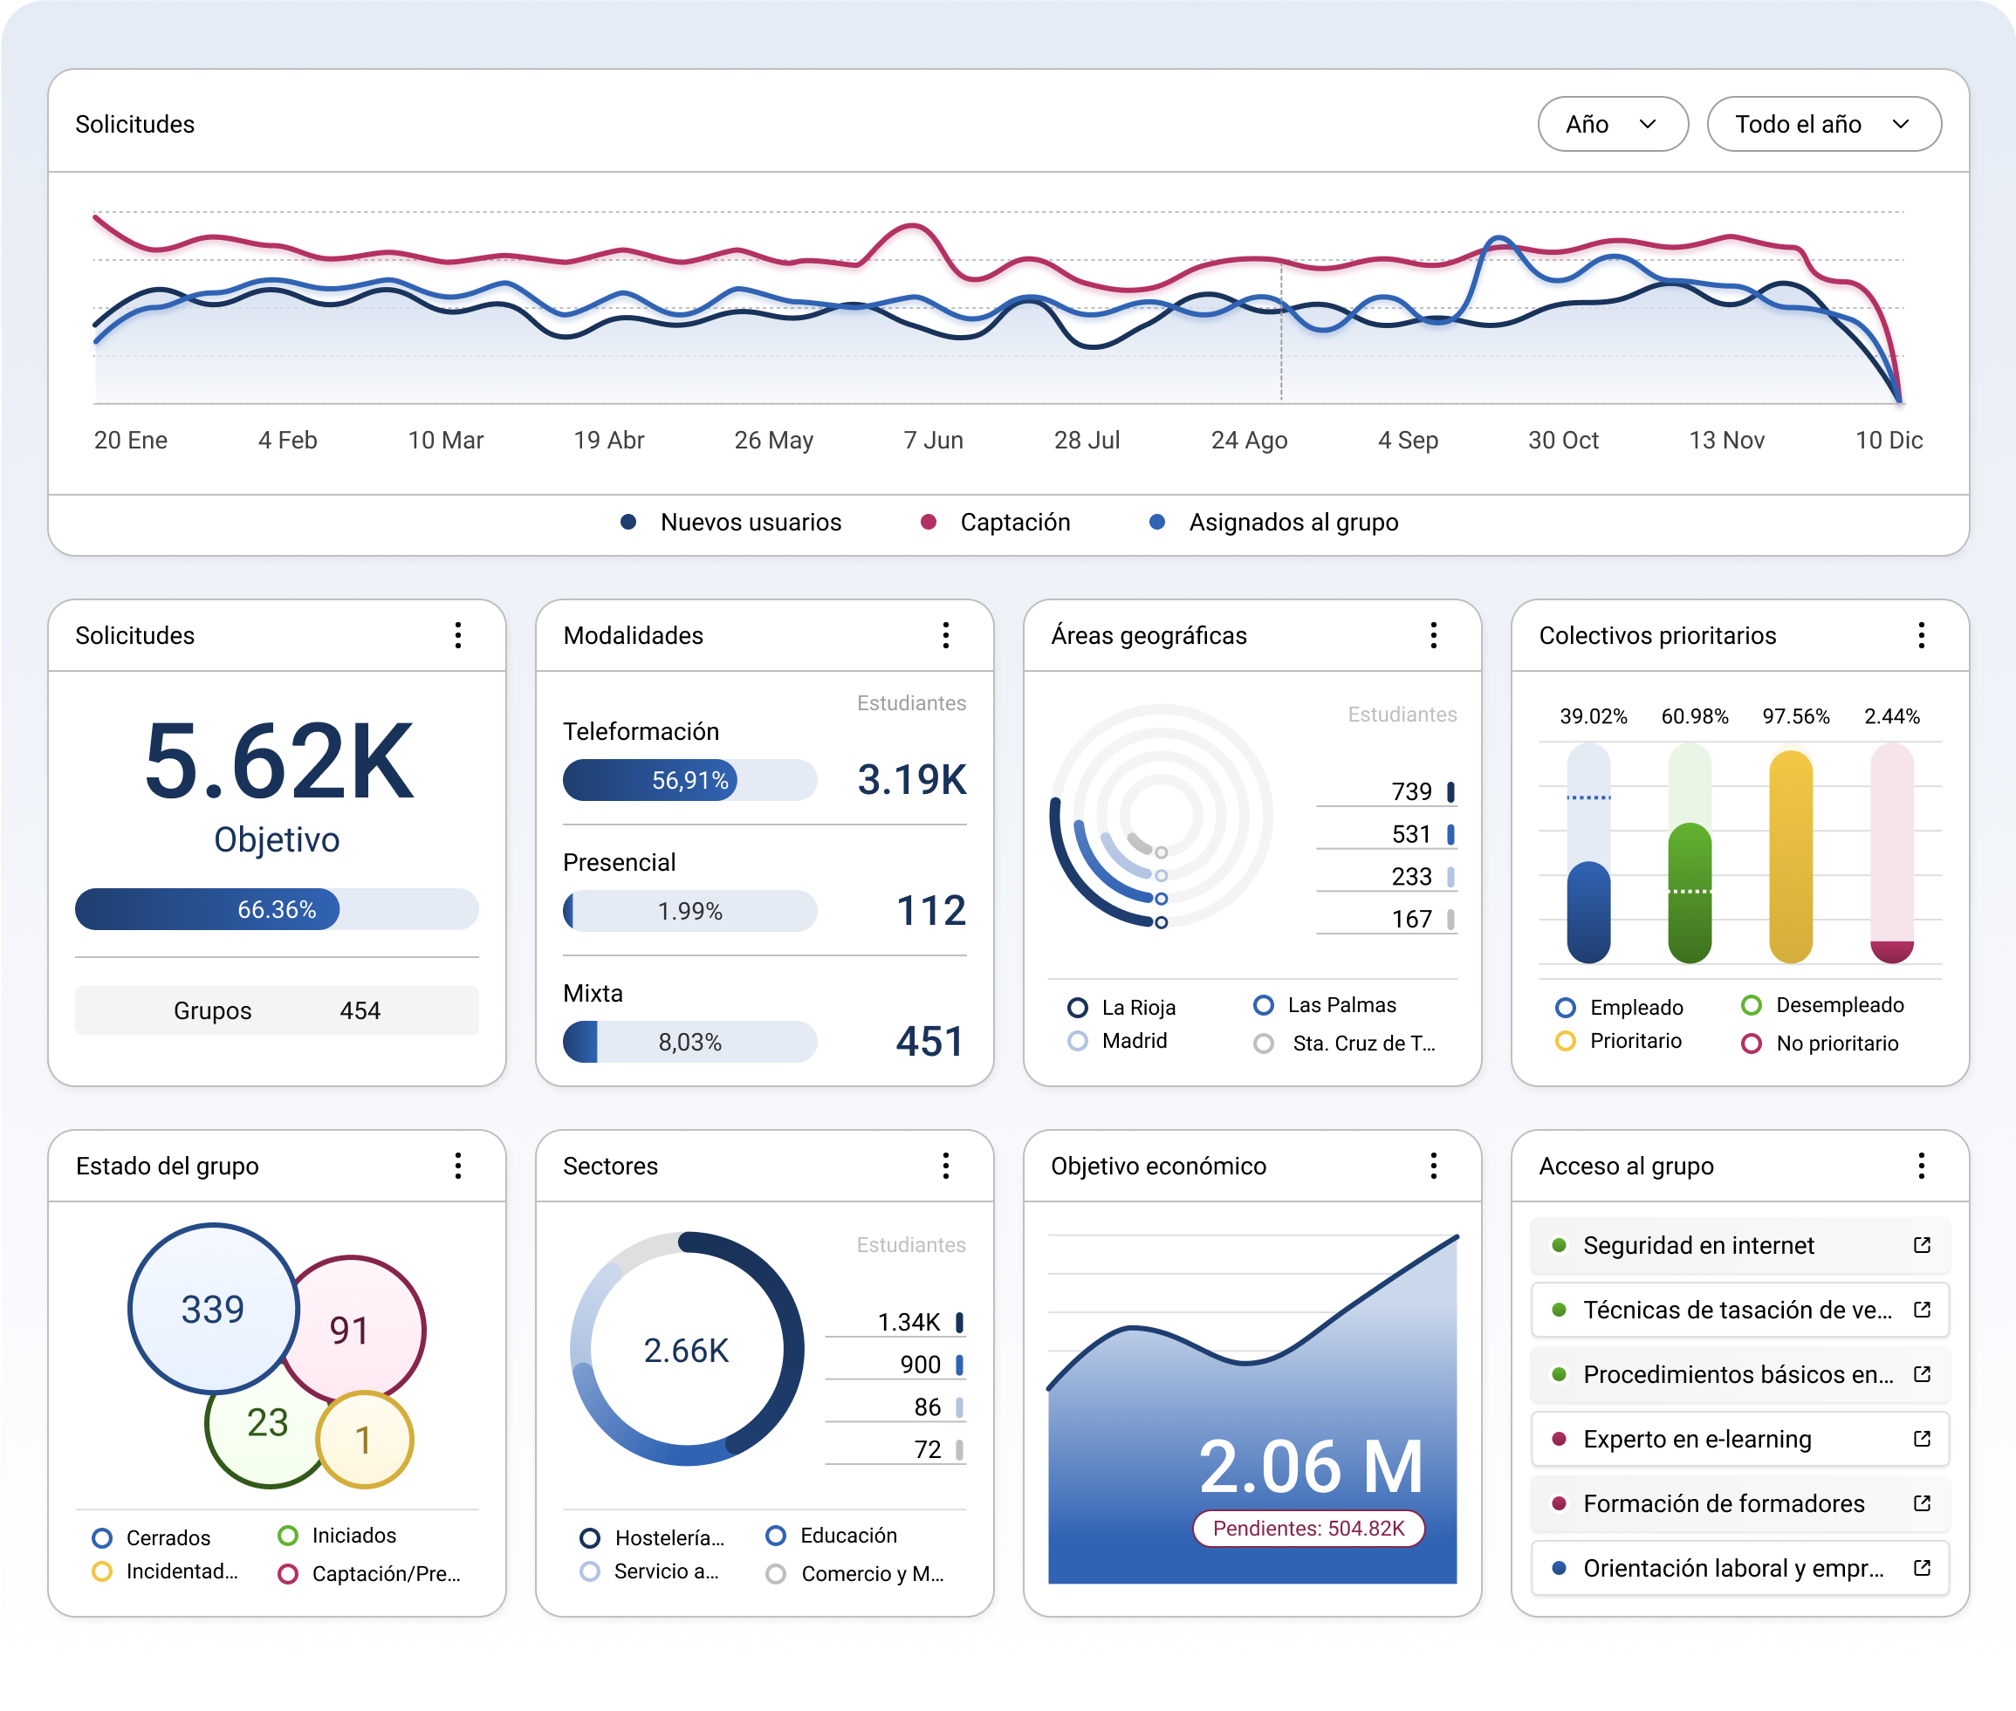Click the Experto en e-learning open icon
Screen dimensions: 2016x1711
tap(1922, 1439)
